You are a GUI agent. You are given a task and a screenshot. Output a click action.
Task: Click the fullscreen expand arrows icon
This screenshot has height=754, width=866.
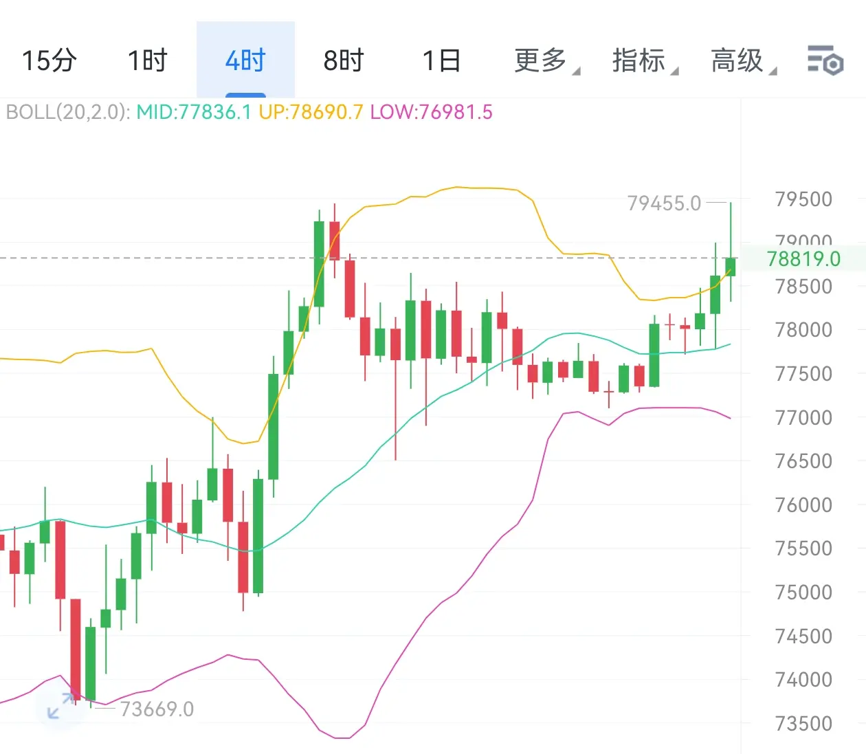pos(59,706)
